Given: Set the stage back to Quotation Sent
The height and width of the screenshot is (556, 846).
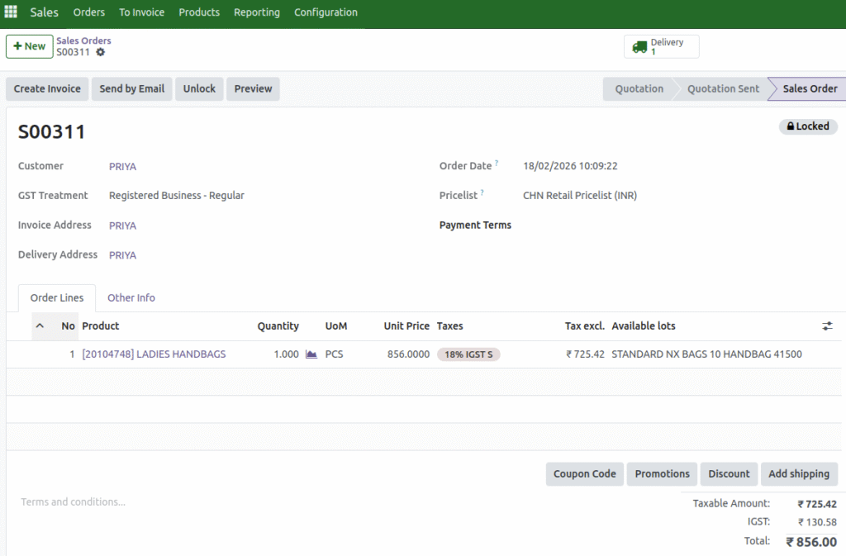Looking at the screenshot, I should [x=722, y=88].
